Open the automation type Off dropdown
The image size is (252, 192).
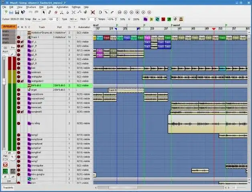9,181
